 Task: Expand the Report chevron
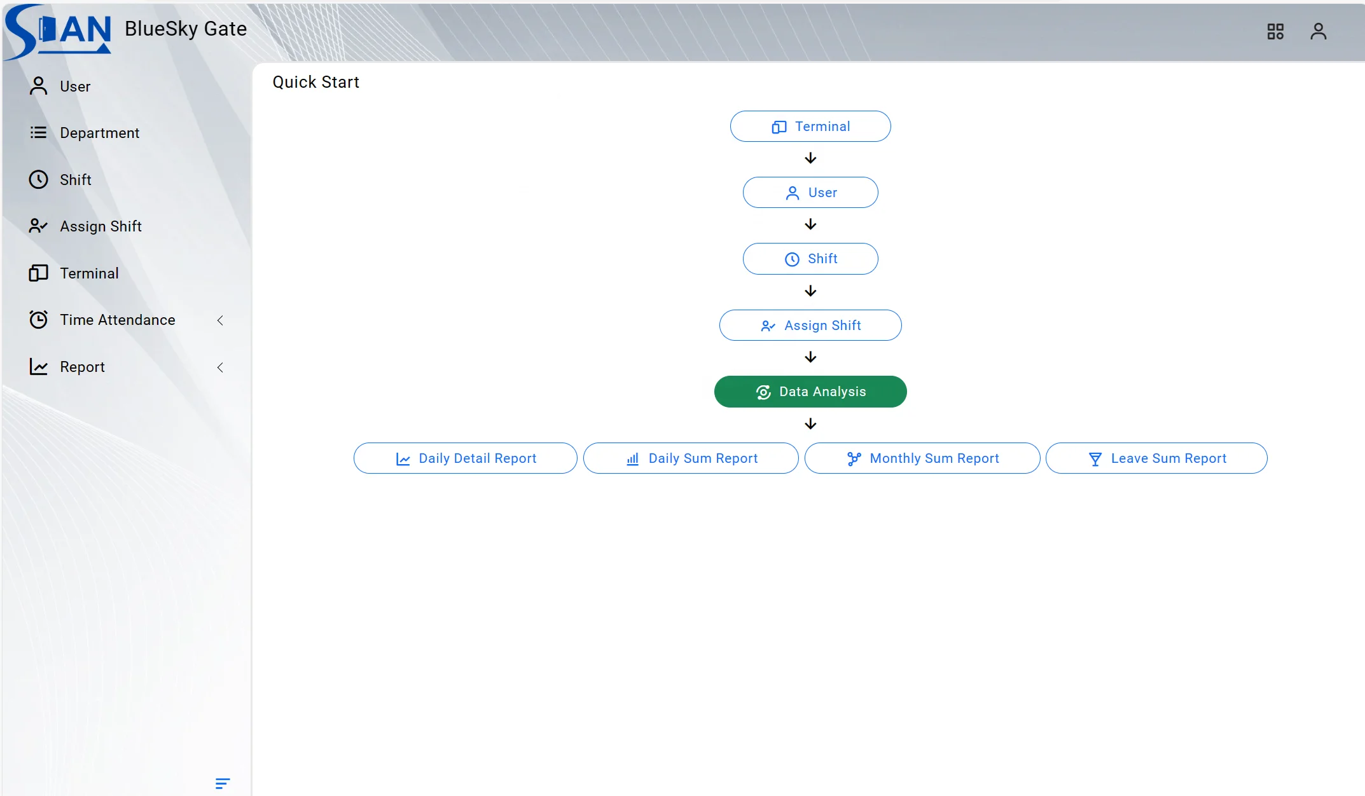219,367
